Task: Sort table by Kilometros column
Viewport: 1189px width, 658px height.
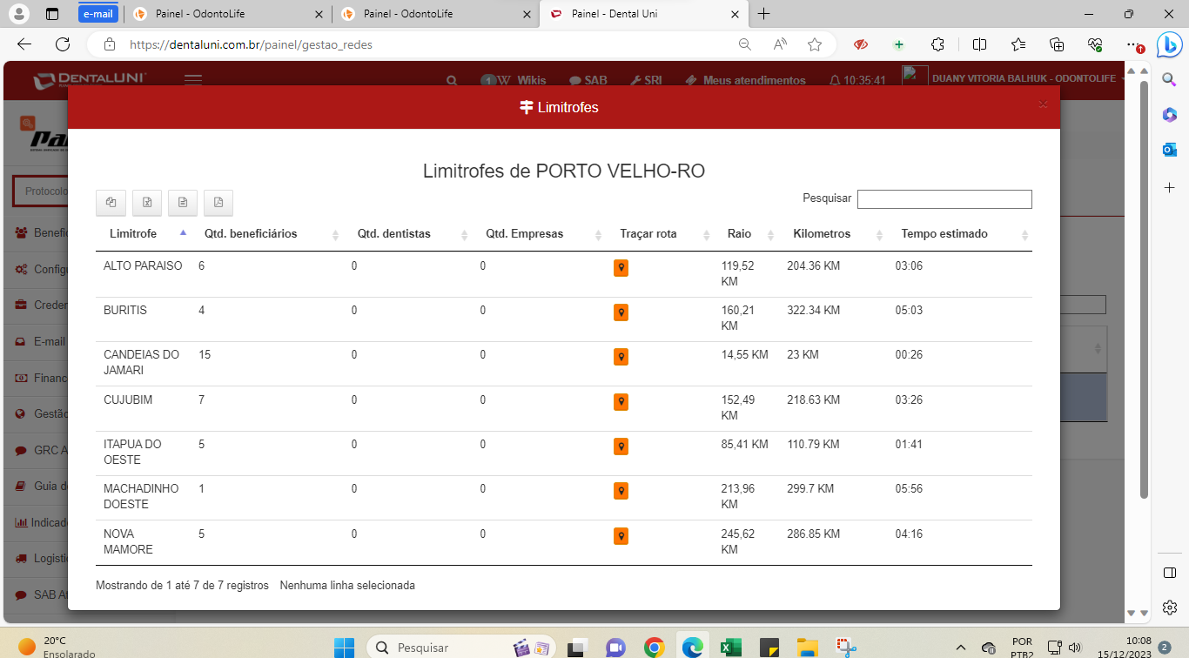Action: coord(822,234)
